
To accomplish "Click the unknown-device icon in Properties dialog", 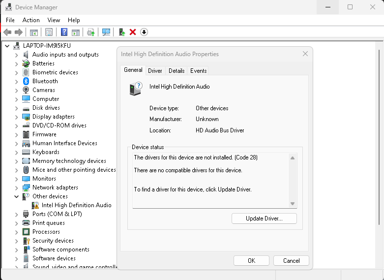I will pyautogui.click(x=136, y=89).
